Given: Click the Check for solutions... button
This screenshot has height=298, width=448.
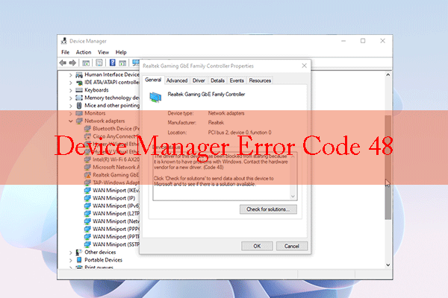Looking at the screenshot, I should pyautogui.click(x=268, y=209).
